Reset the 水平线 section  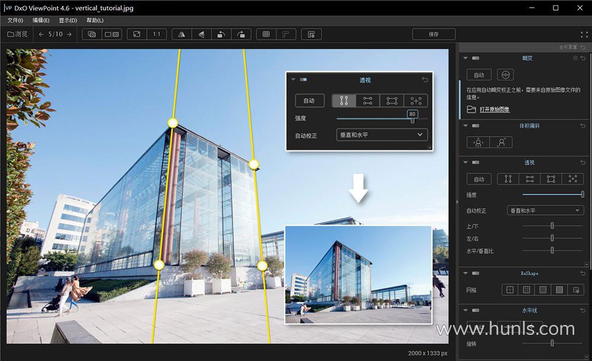coord(583,310)
